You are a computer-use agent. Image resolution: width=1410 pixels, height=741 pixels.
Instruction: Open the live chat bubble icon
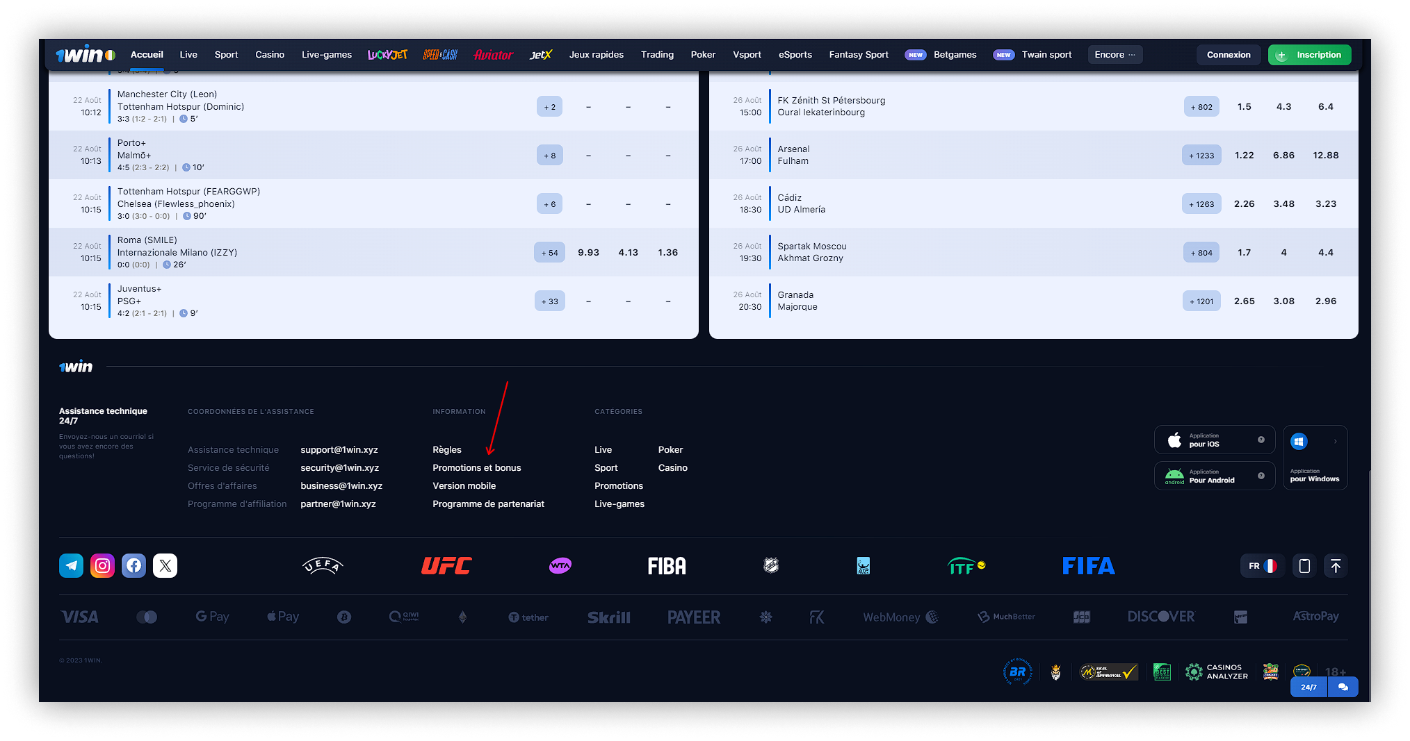pos(1343,687)
